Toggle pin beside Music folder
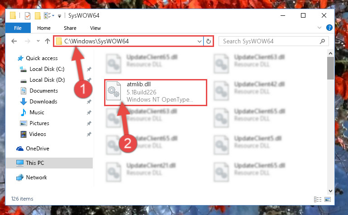This screenshot has width=348, height=215. [89, 112]
